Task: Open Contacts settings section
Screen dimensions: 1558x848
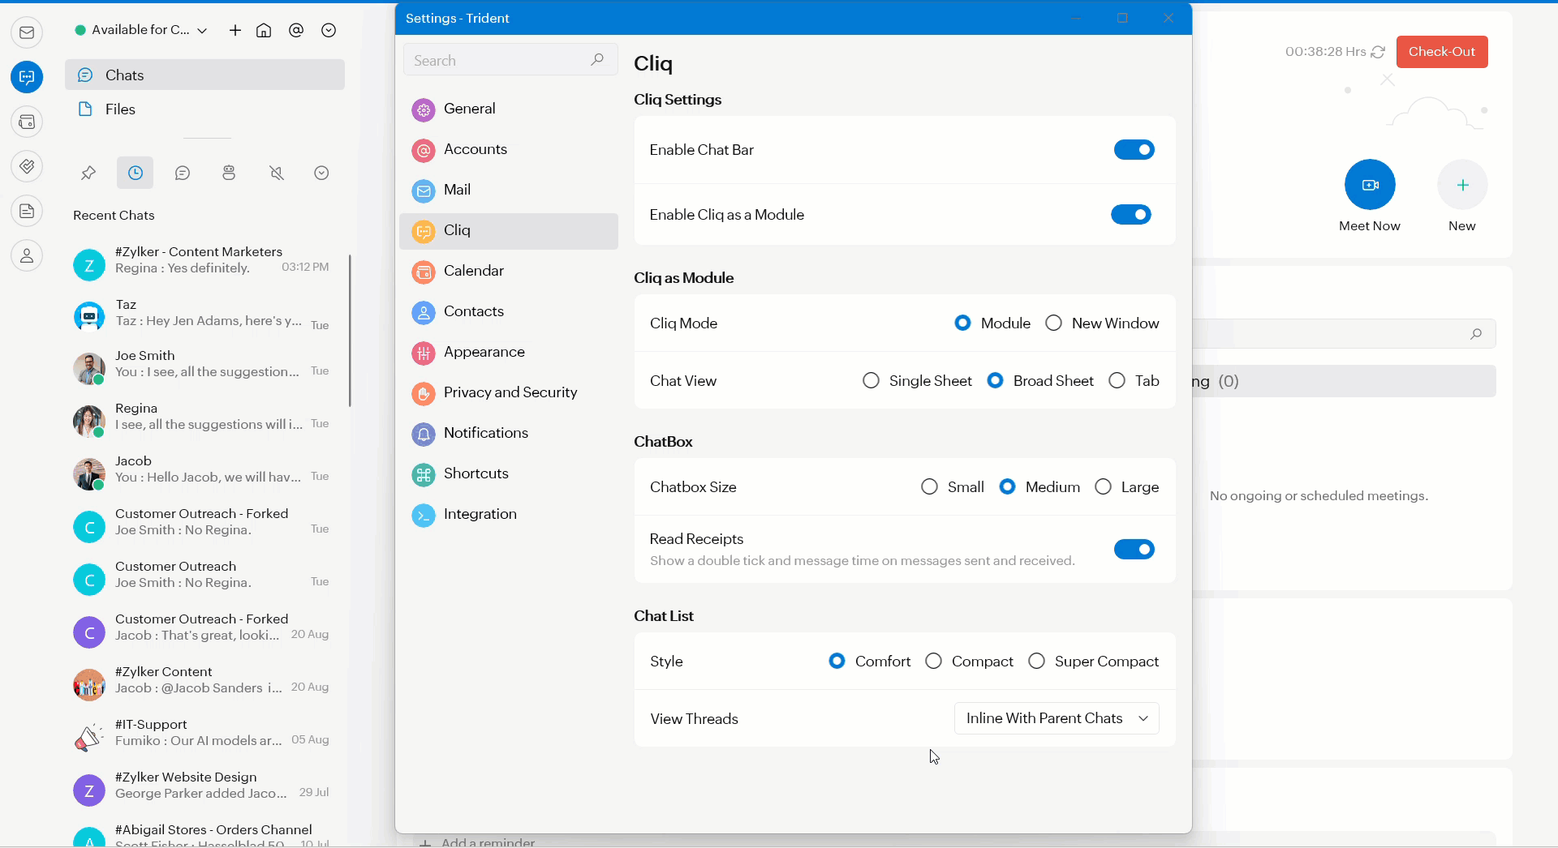Action: 509,312
